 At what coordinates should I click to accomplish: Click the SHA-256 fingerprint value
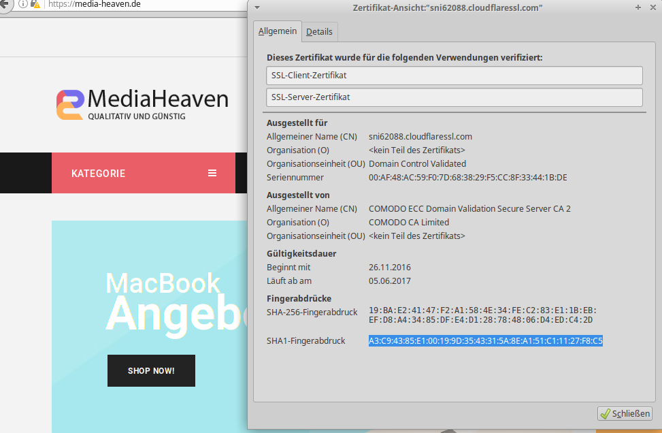tap(482, 315)
